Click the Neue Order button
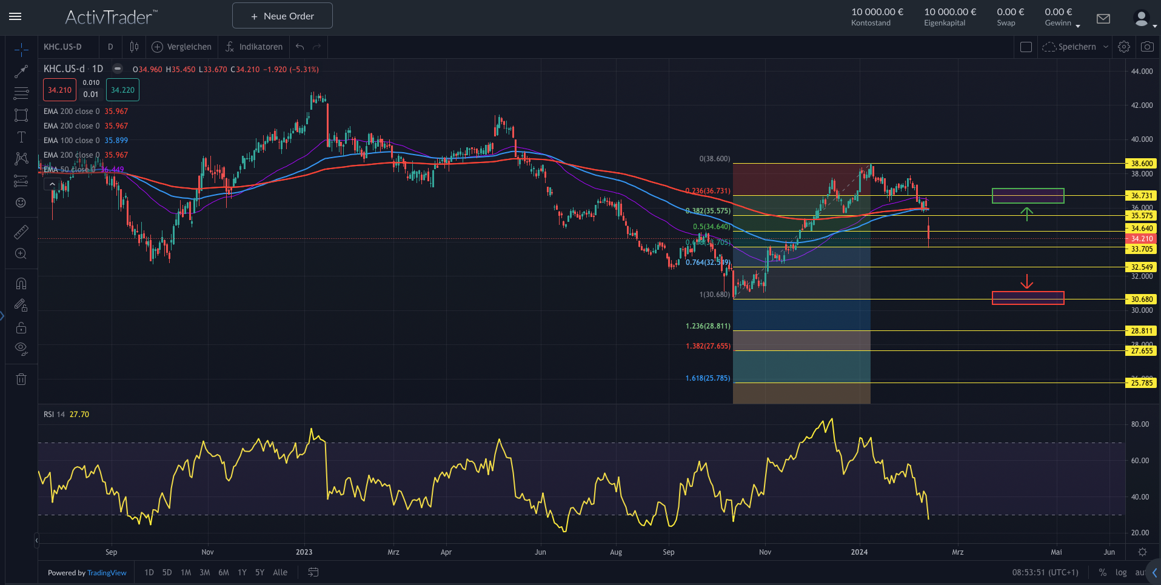 click(282, 16)
